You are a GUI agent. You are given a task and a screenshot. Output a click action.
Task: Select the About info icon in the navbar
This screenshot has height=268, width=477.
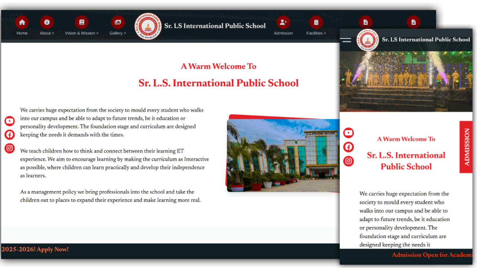(x=47, y=22)
